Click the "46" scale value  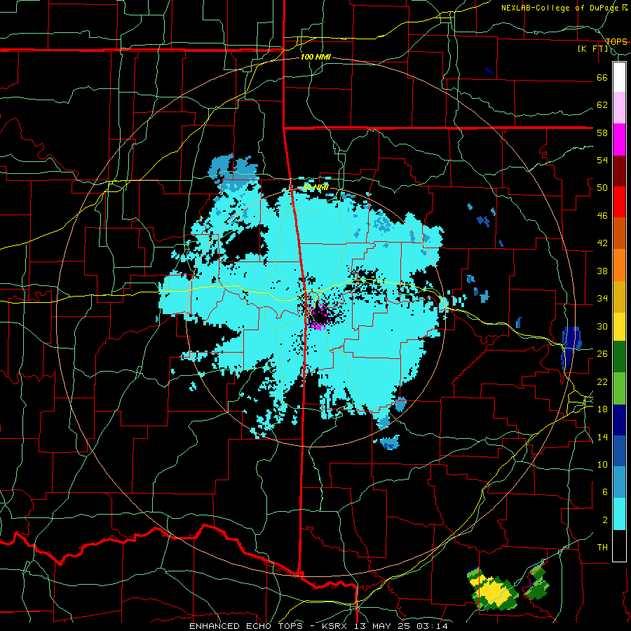click(x=602, y=216)
